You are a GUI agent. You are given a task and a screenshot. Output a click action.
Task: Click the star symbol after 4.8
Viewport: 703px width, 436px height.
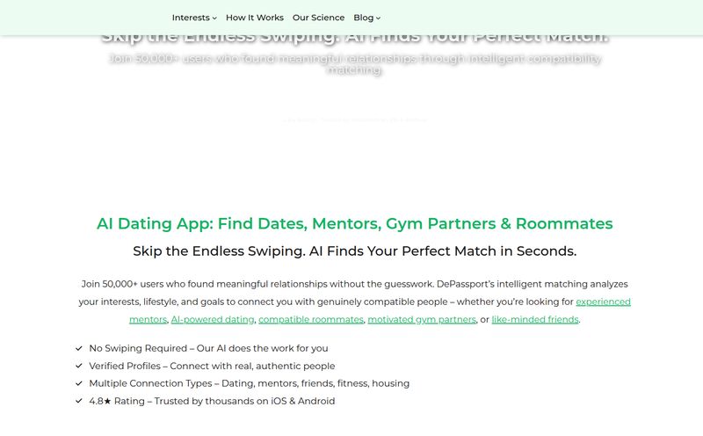(107, 401)
